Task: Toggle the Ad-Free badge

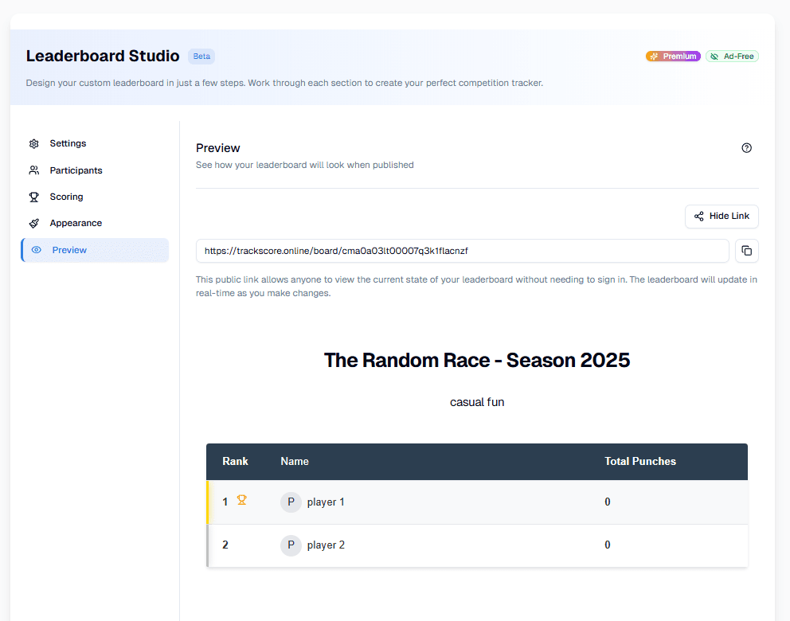Action: (732, 56)
